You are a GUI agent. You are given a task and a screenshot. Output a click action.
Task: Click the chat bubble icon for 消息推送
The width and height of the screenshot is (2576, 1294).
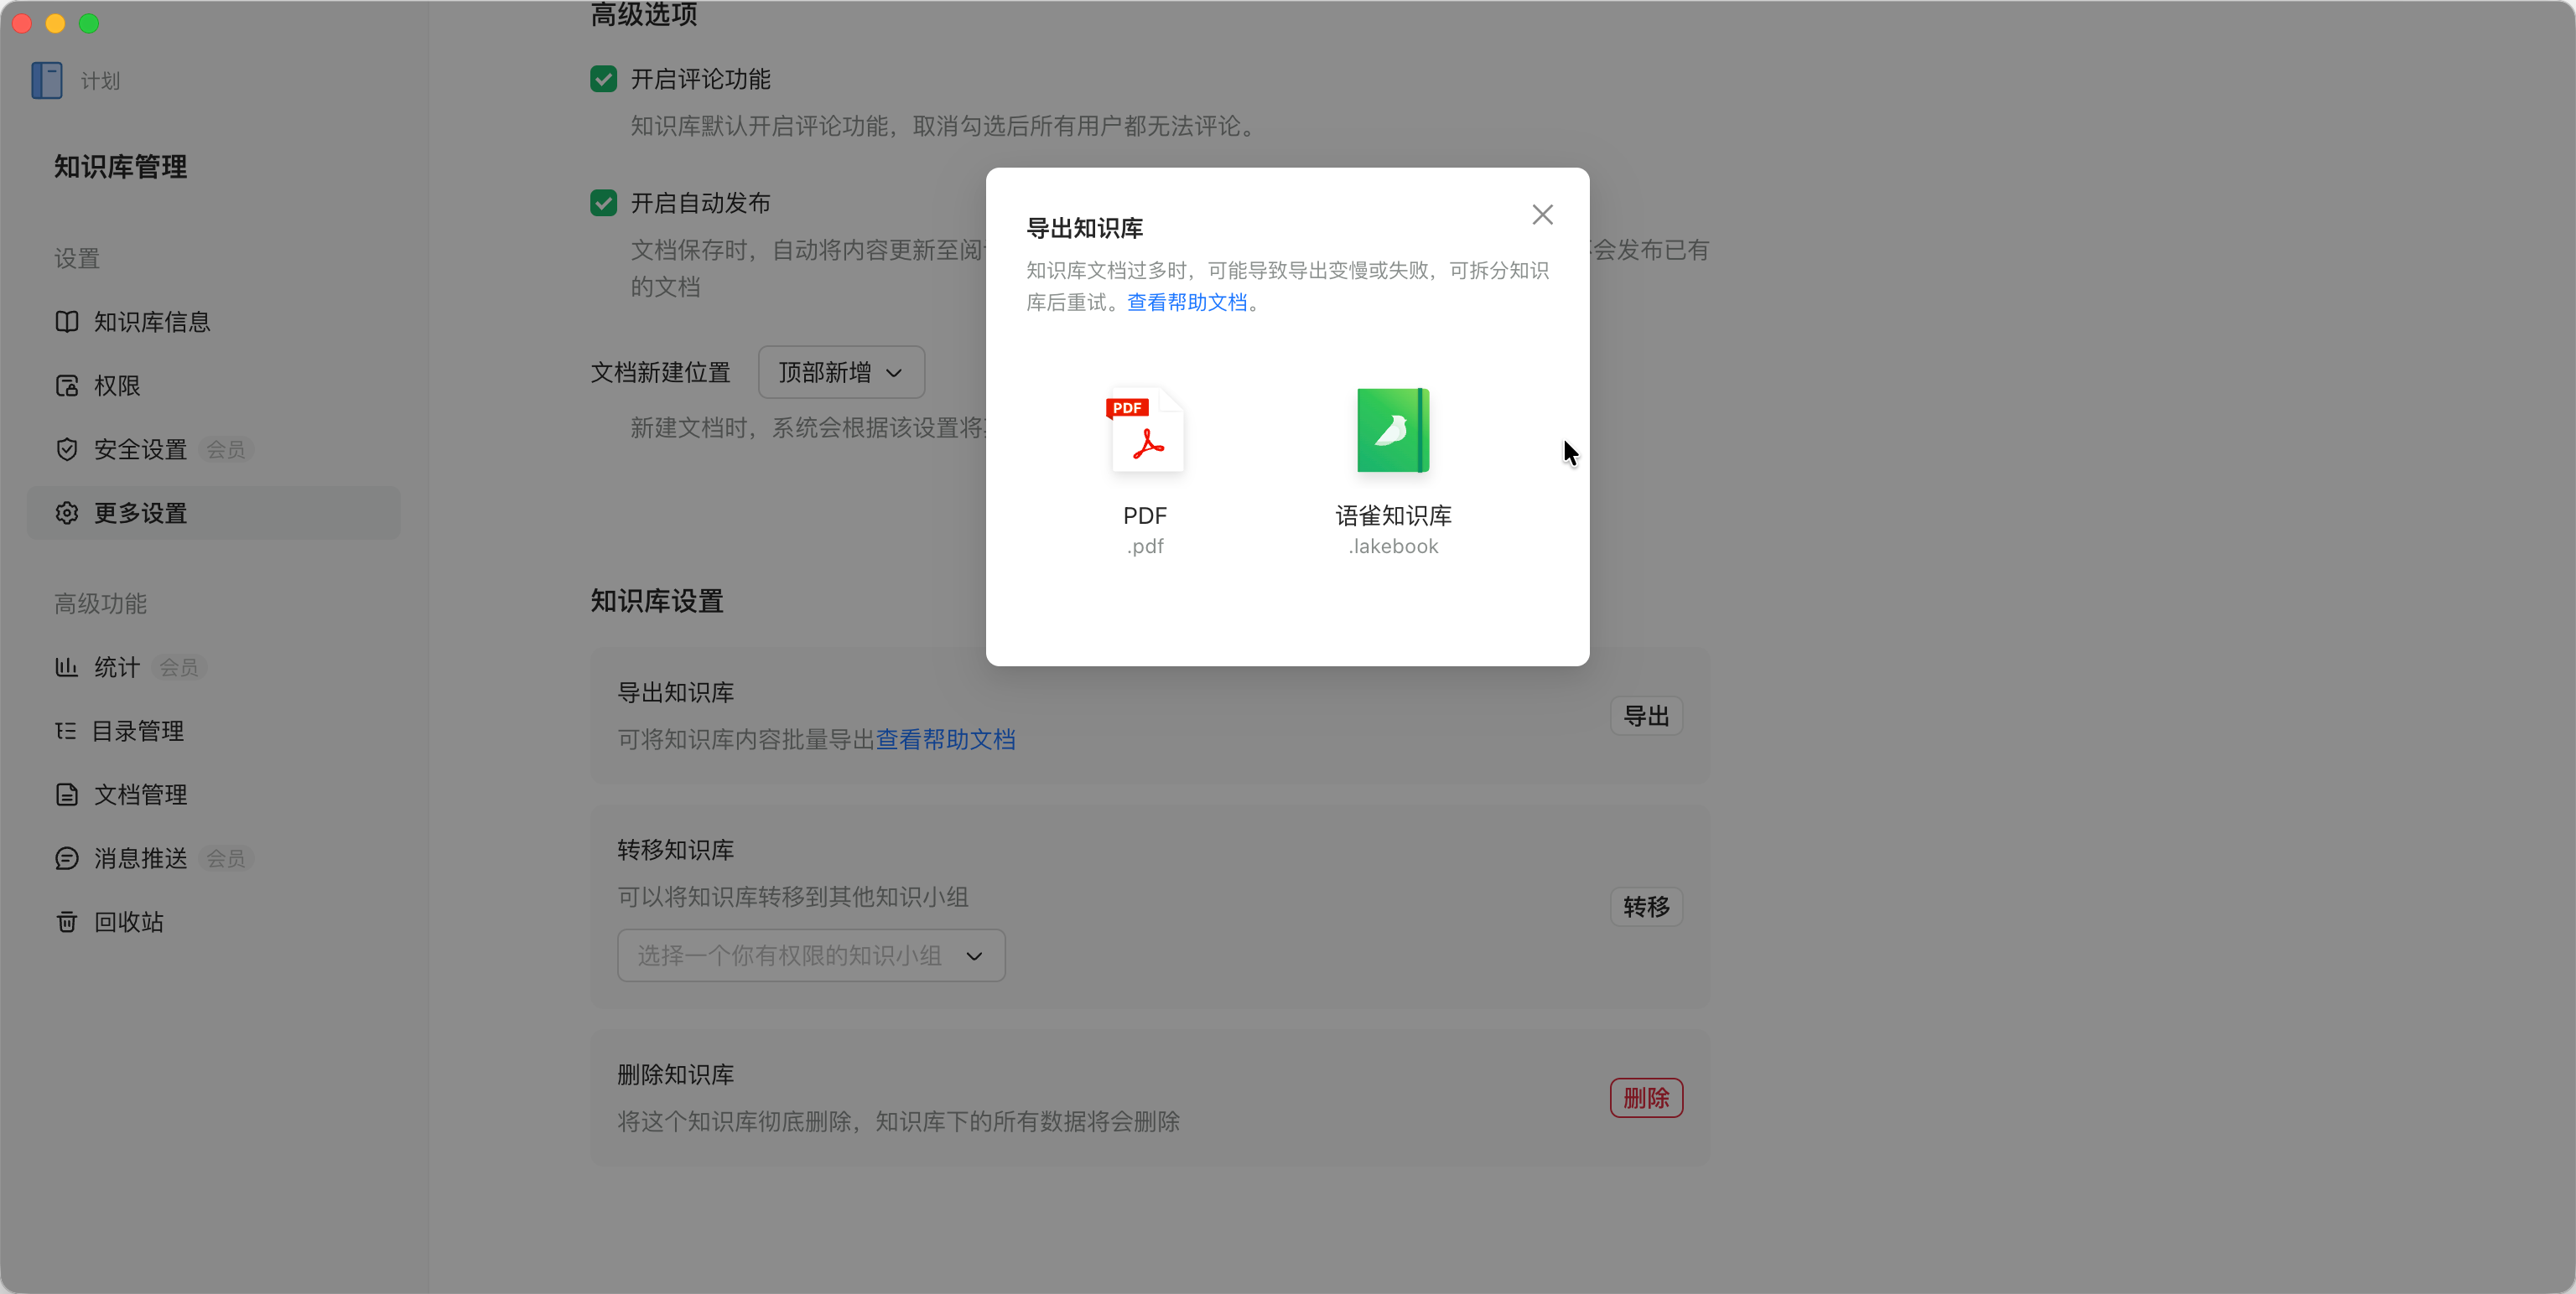click(x=67, y=858)
